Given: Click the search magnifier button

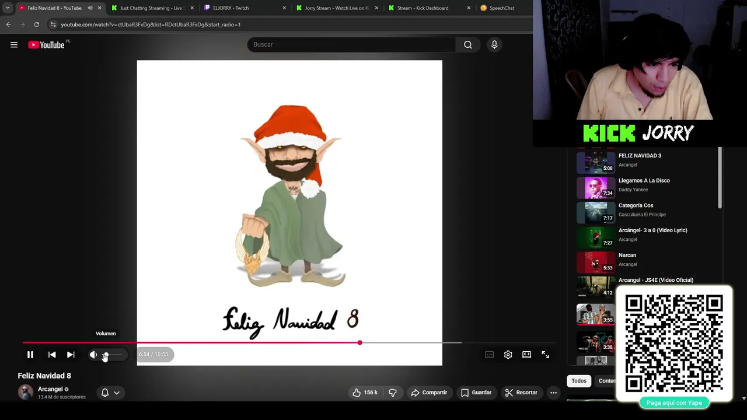Looking at the screenshot, I should (468, 45).
